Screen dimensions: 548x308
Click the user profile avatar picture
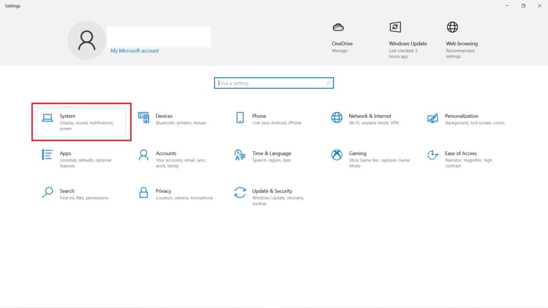click(87, 40)
